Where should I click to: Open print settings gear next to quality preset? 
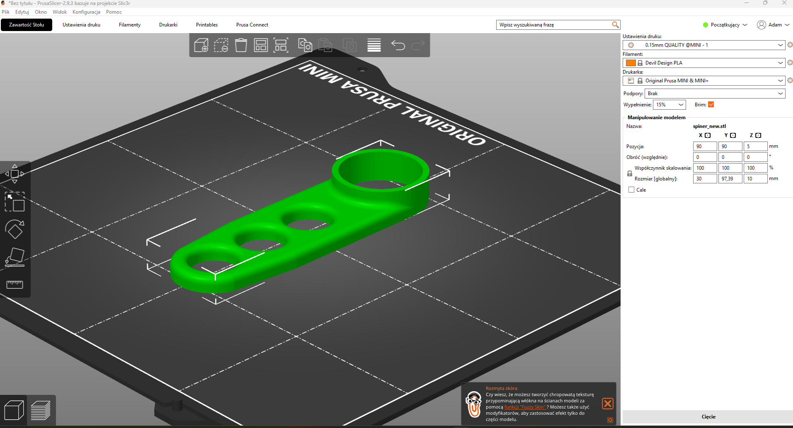(790, 45)
